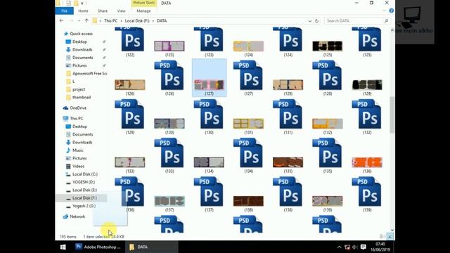The image size is (450, 253).
Task: Select the image thumbnail labeled (134)
Action: tap(209, 162)
